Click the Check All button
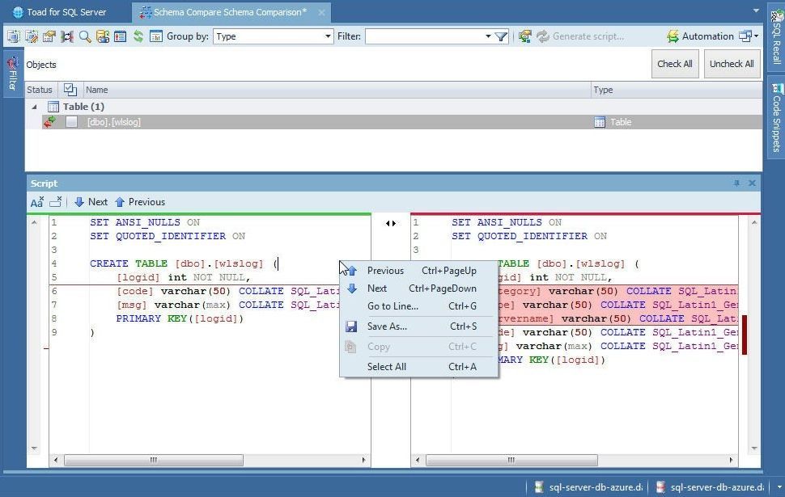785x497 pixels. click(675, 64)
